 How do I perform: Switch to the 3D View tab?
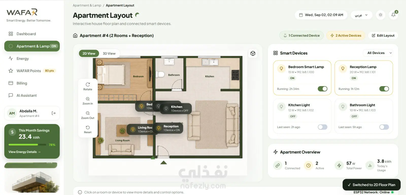109,53
